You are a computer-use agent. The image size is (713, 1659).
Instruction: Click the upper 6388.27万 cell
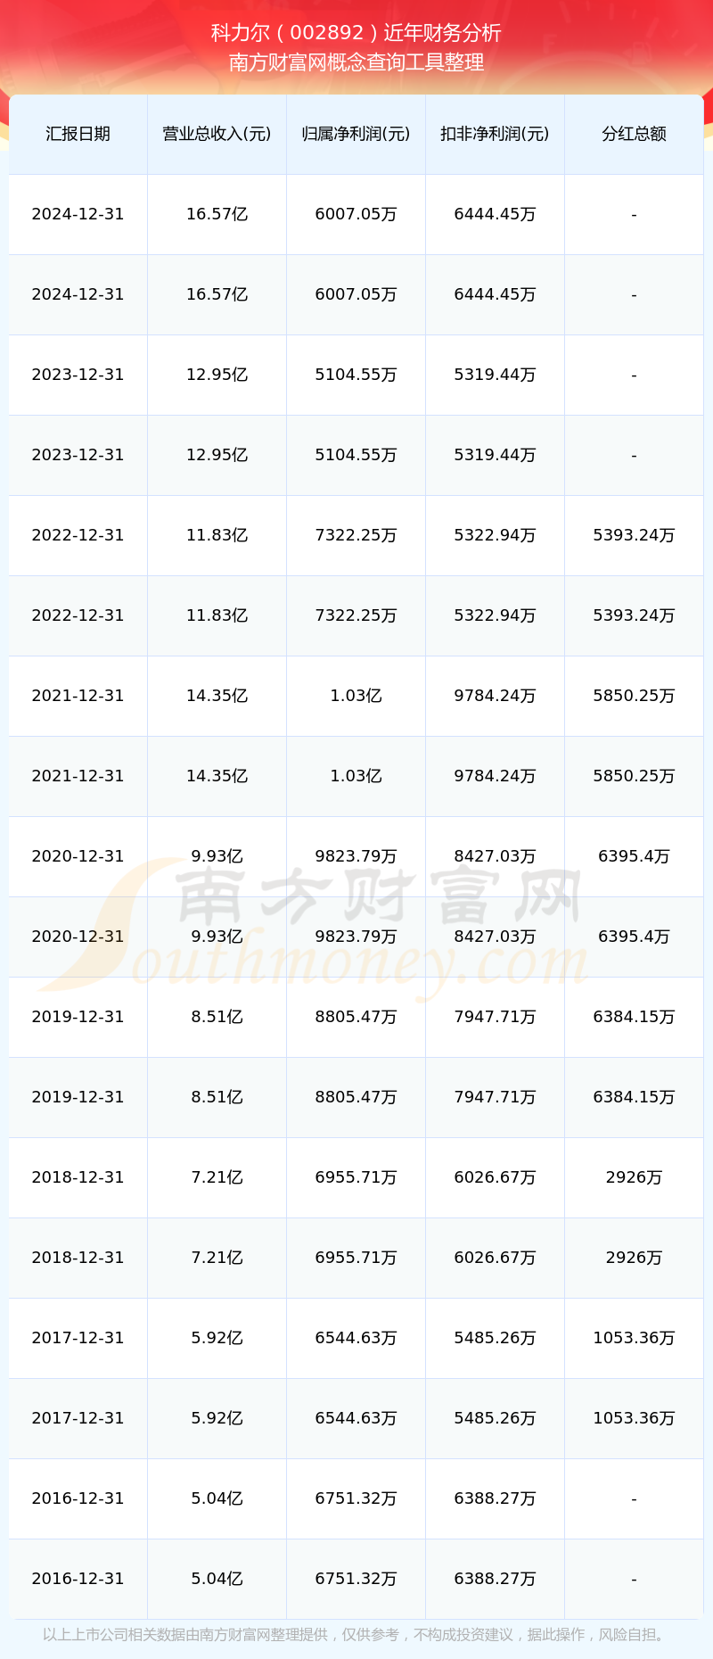[495, 1498]
